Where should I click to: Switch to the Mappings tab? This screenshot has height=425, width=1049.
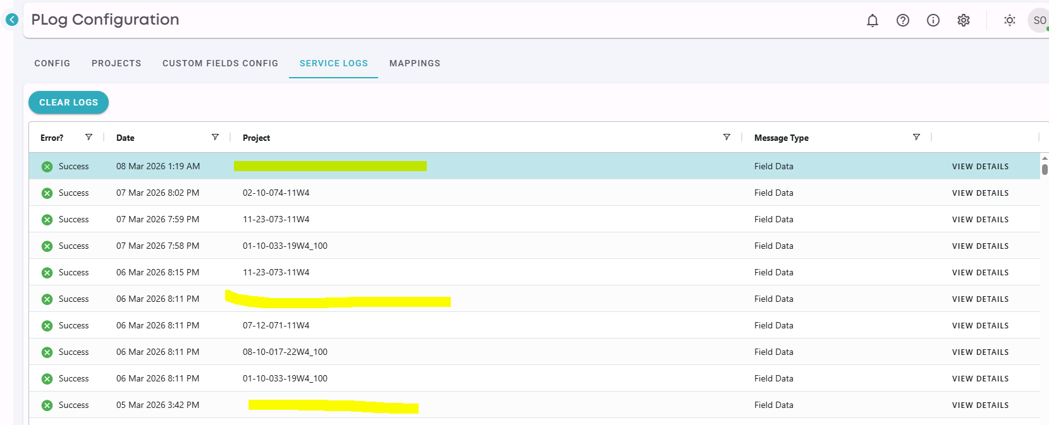[x=414, y=63]
